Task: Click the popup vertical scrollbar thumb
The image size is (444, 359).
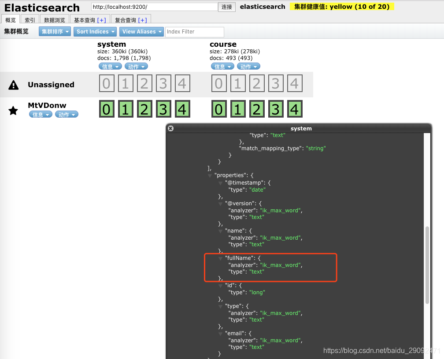Action: pos(427,265)
